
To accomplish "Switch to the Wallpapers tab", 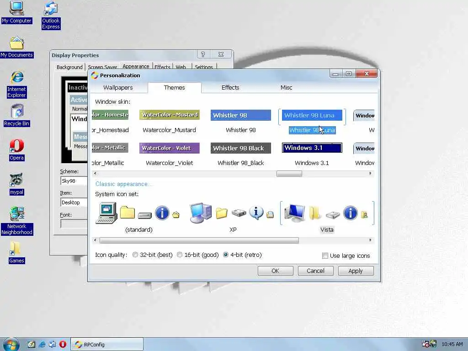I will 118,87.
